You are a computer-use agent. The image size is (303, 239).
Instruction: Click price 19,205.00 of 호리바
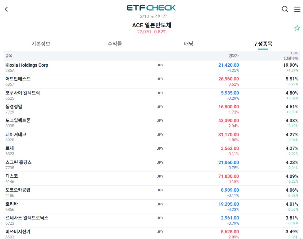tap(228, 204)
